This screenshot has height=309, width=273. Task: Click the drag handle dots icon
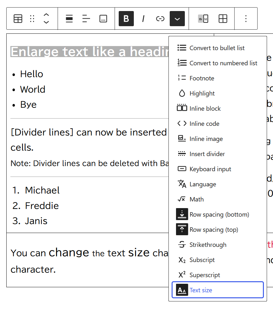32,19
